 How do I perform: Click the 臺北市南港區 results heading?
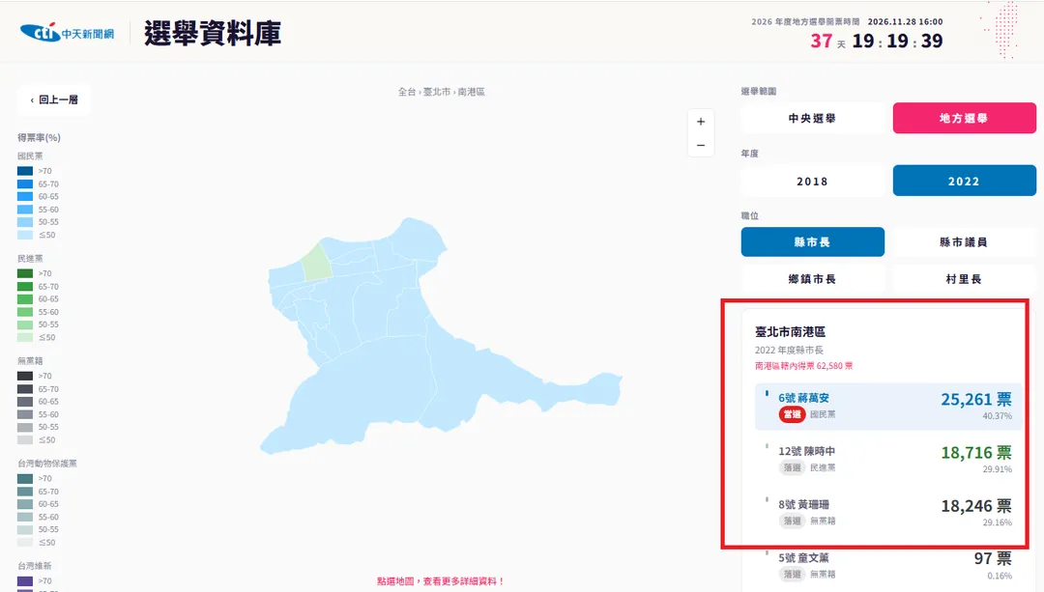(791, 331)
